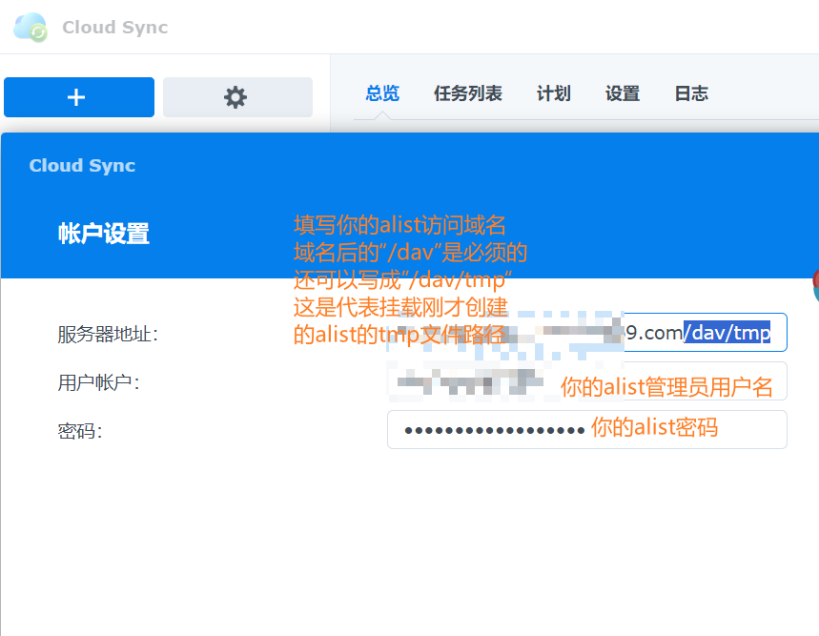The image size is (819, 636).
Task: Click the Cloud Sync window title text
Action: click(x=115, y=27)
